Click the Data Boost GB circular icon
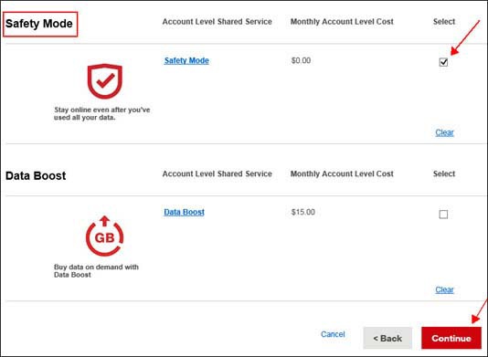 tap(104, 236)
